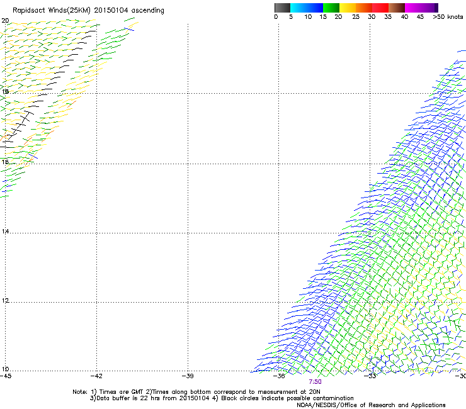The width and height of the screenshot is (466, 409).
Task: Click the NOAA/NESDIS Office of Research credit text
Action: pyautogui.click(x=371, y=405)
